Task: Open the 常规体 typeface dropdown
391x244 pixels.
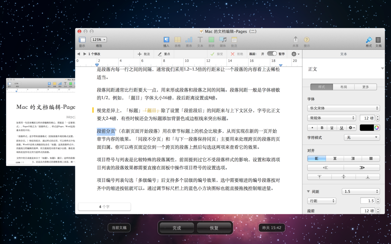Action: 331,118
